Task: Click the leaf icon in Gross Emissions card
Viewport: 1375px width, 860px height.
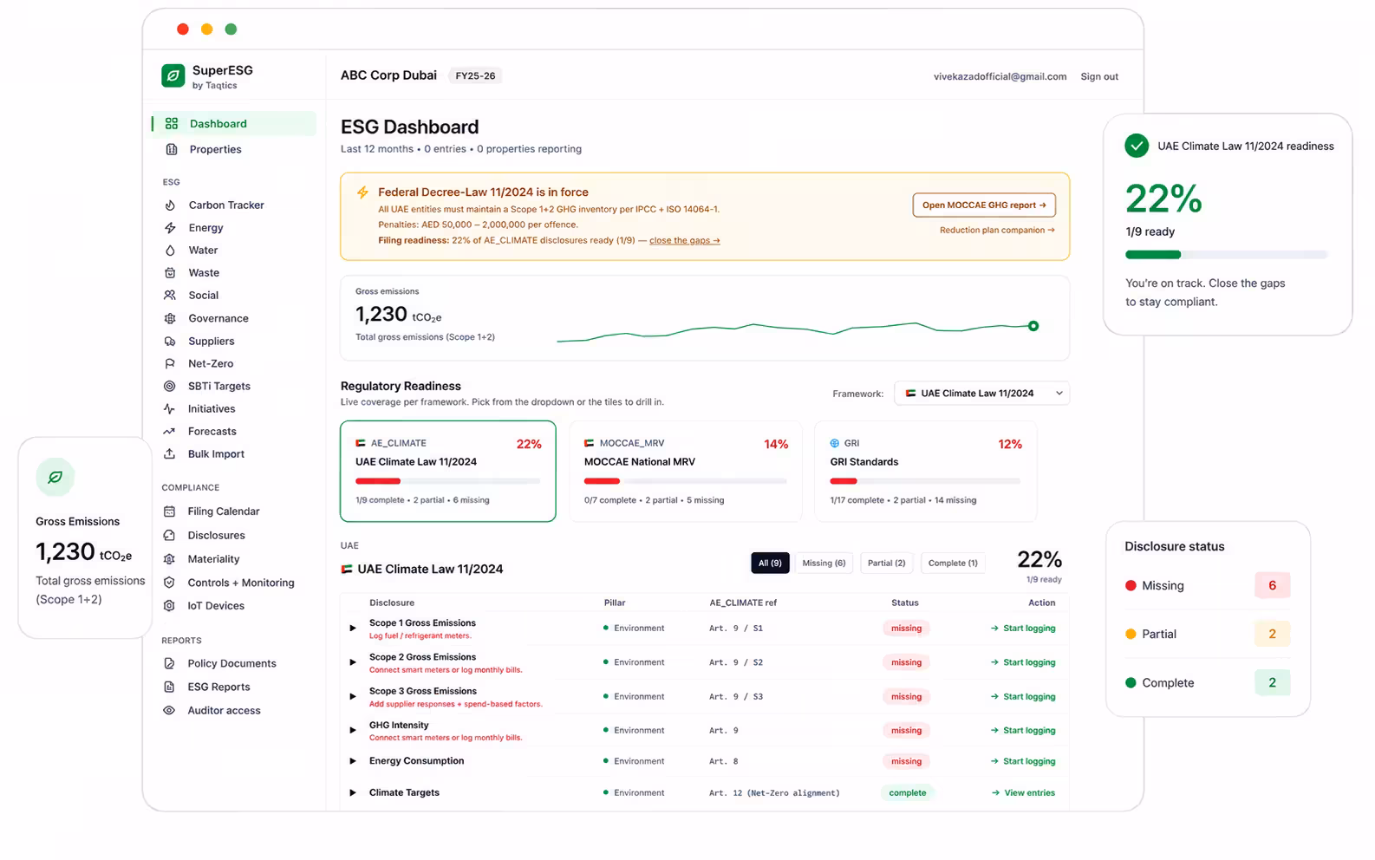Action: 55,478
